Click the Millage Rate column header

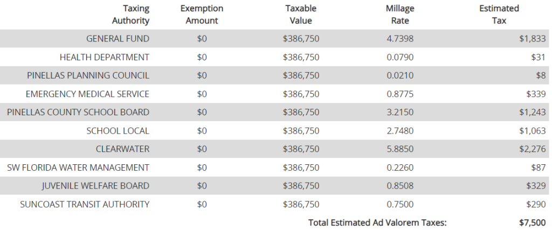click(397, 15)
